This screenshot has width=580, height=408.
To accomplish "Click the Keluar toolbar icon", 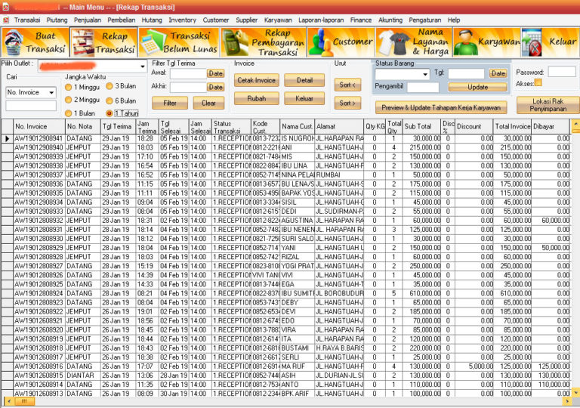I will (x=551, y=42).
